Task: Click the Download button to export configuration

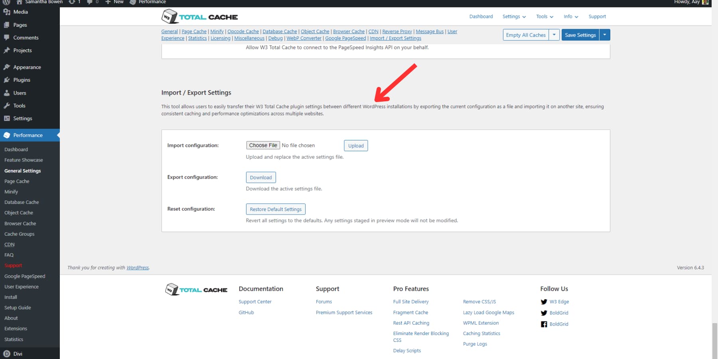Action: [x=260, y=177]
